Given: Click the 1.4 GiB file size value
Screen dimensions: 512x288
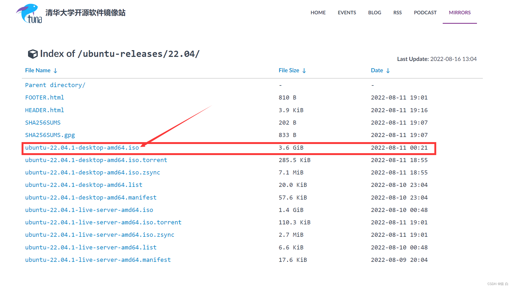Looking at the screenshot, I should [291, 210].
